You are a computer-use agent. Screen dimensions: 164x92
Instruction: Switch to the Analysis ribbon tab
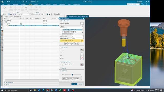(36, 4)
